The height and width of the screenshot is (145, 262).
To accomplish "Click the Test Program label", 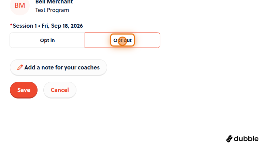I will tap(52, 10).
